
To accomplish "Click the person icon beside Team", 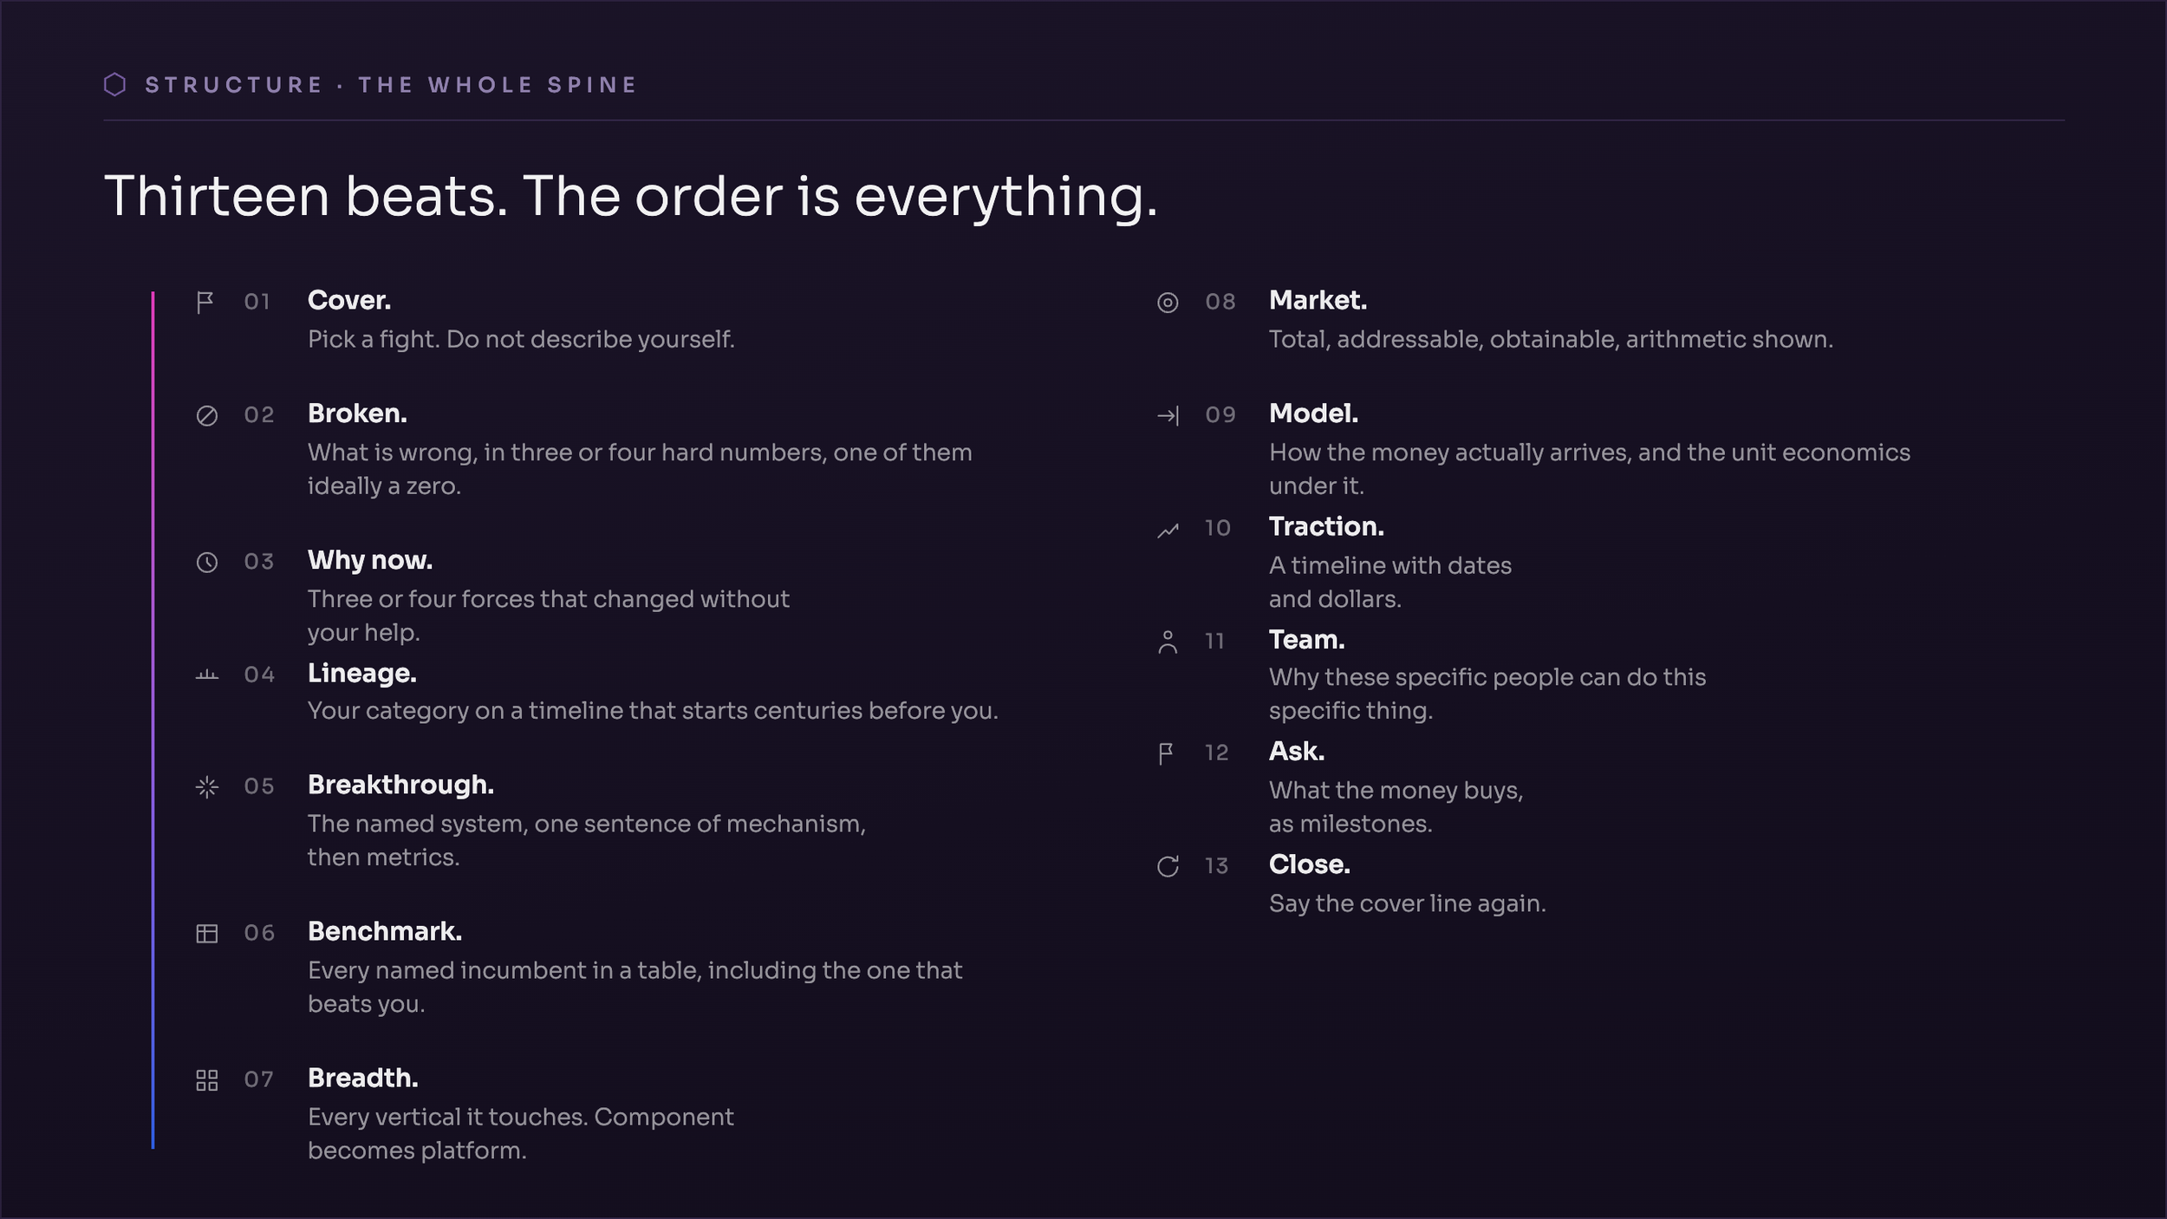I will tap(1168, 642).
